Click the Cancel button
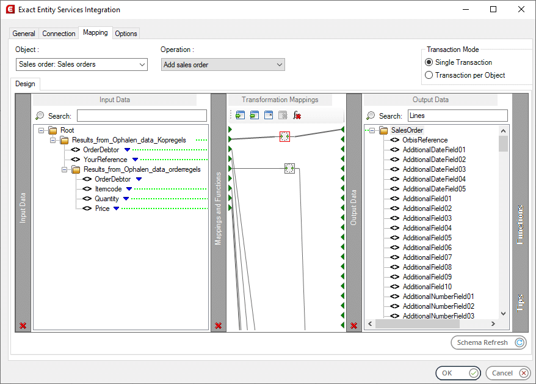Image resolution: width=536 pixels, height=384 pixels. coord(508,373)
